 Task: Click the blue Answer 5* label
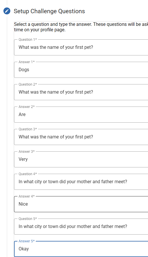point(27,241)
